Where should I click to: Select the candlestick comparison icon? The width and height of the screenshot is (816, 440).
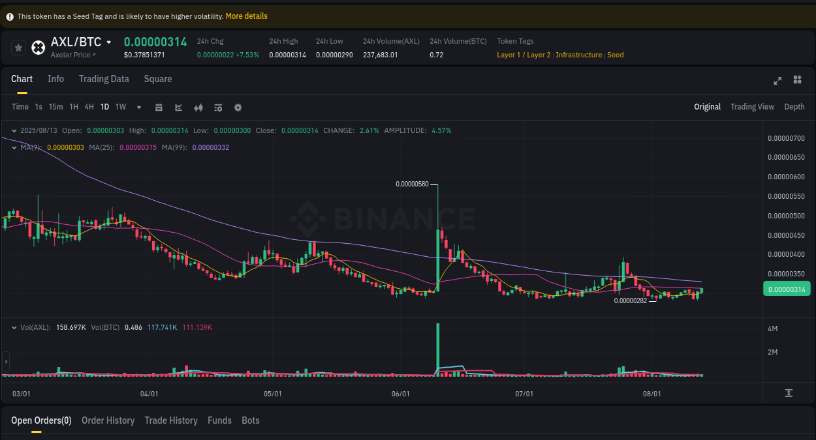click(x=198, y=107)
